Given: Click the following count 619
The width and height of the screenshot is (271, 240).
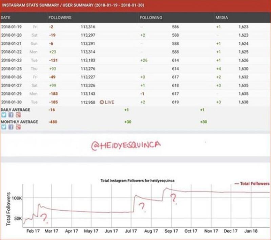Looking at the screenshot, I should click(x=175, y=102).
